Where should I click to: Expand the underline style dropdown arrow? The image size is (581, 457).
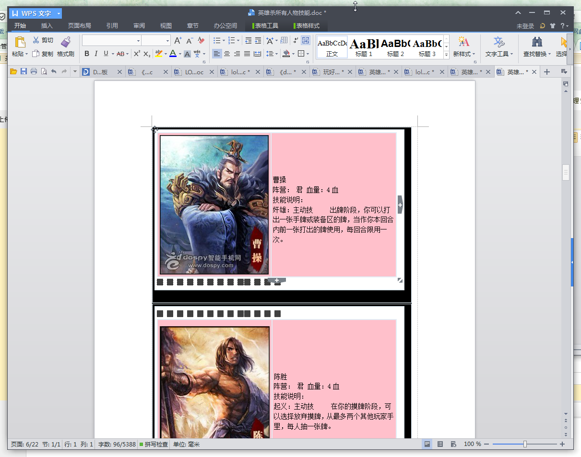click(x=113, y=54)
